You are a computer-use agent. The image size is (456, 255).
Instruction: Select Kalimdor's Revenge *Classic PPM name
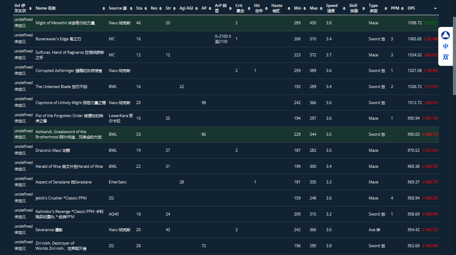pyautogui.click(x=69, y=214)
